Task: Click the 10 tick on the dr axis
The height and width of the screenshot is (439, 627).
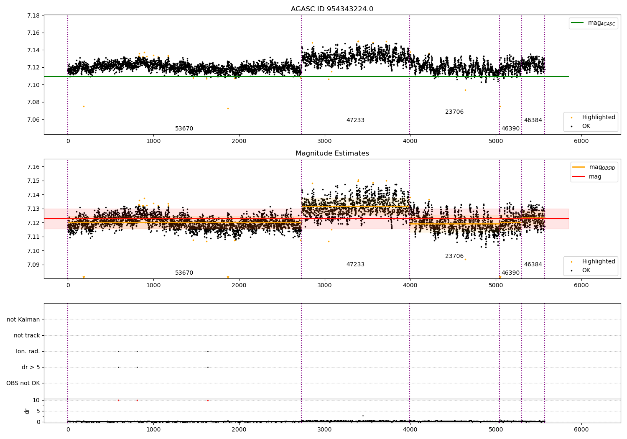Action: (36, 401)
